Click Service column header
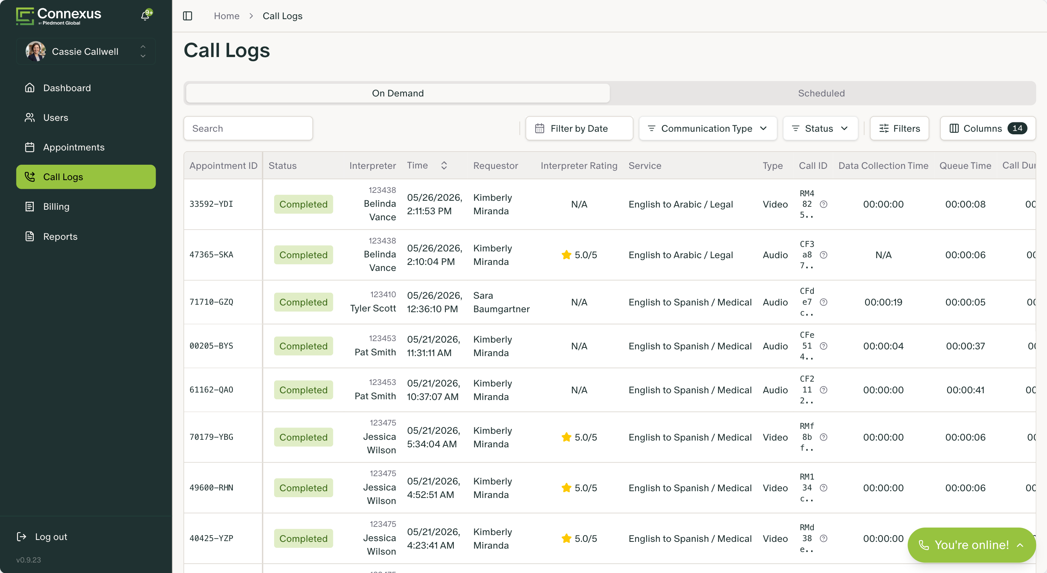This screenshot has height=573, width=1047. coord(645,165)
